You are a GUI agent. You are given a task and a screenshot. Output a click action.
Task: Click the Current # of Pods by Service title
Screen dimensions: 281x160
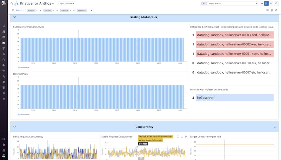tap(29, 27)
